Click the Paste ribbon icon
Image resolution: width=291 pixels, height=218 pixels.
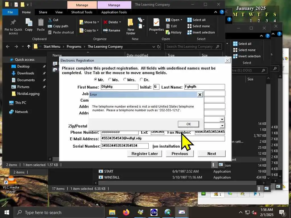[41, 25]
